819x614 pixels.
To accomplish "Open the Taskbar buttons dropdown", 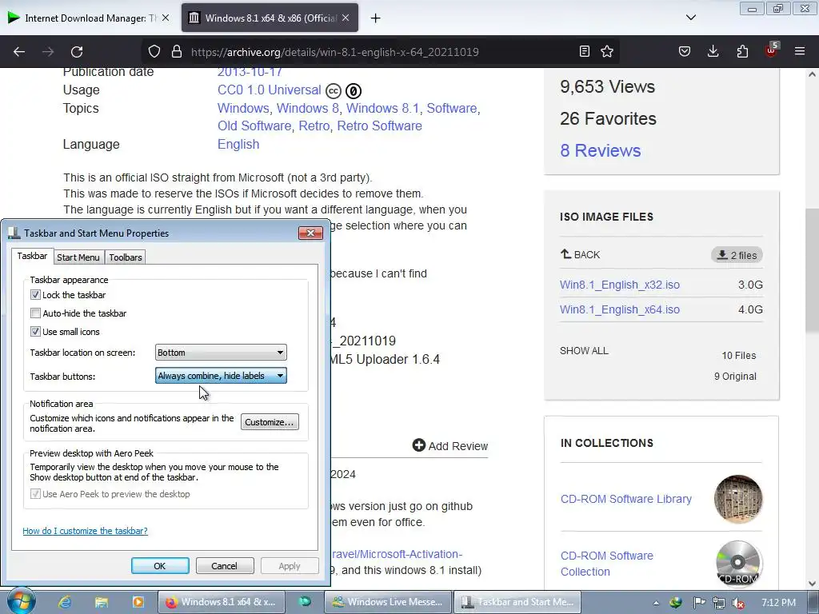I will [221, 376].
